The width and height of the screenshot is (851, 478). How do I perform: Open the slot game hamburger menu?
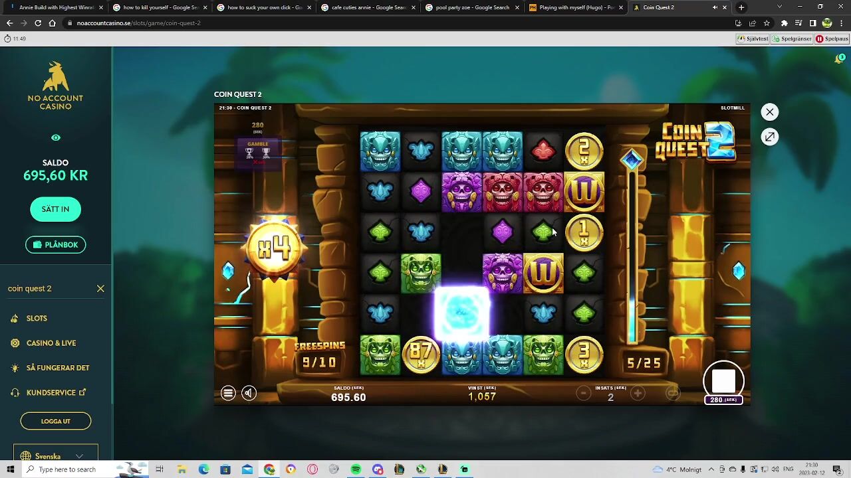click(228, 393)
